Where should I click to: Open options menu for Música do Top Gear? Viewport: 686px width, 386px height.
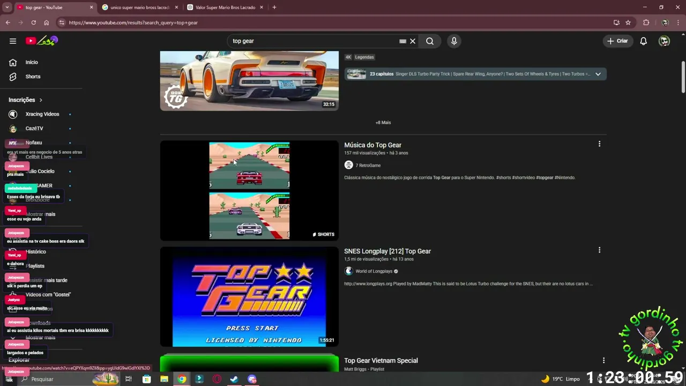point(599,144)
